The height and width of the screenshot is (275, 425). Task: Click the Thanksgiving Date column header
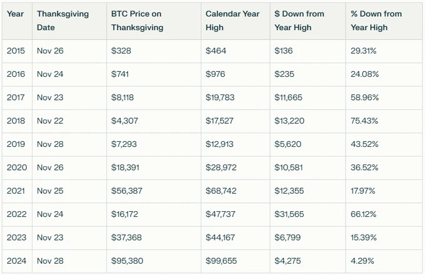tap(62, 21)
